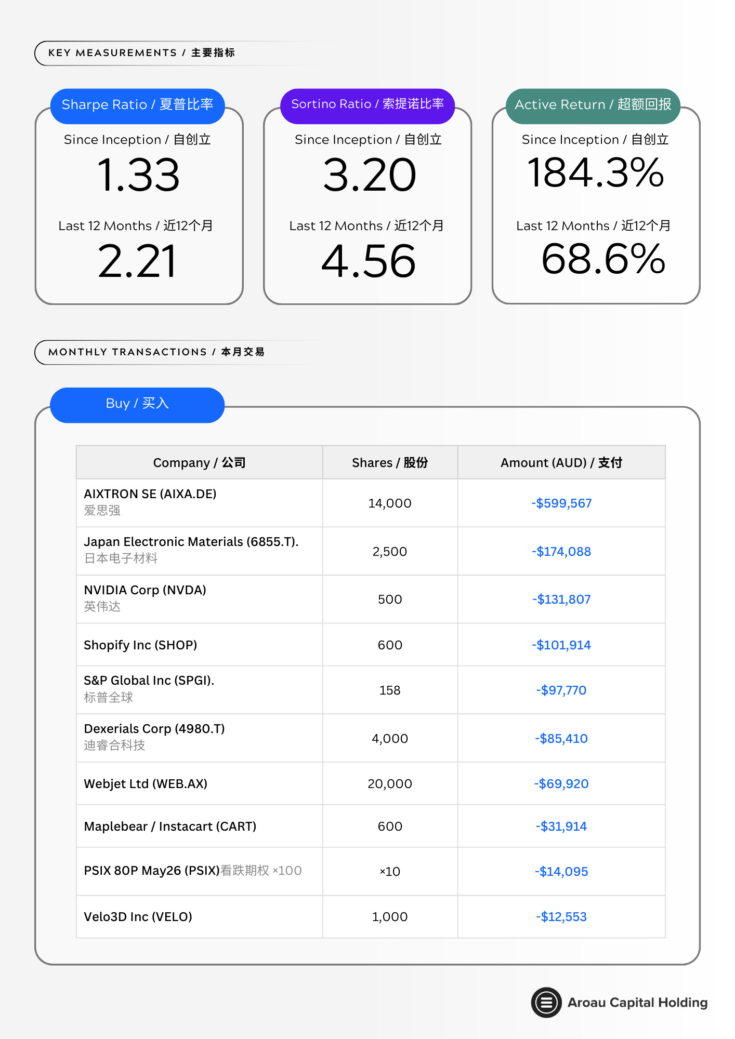735x1039 pixels.
Task: Click the Webjet Ltd (WEB.AX) company name
Action: pos(146,784)
